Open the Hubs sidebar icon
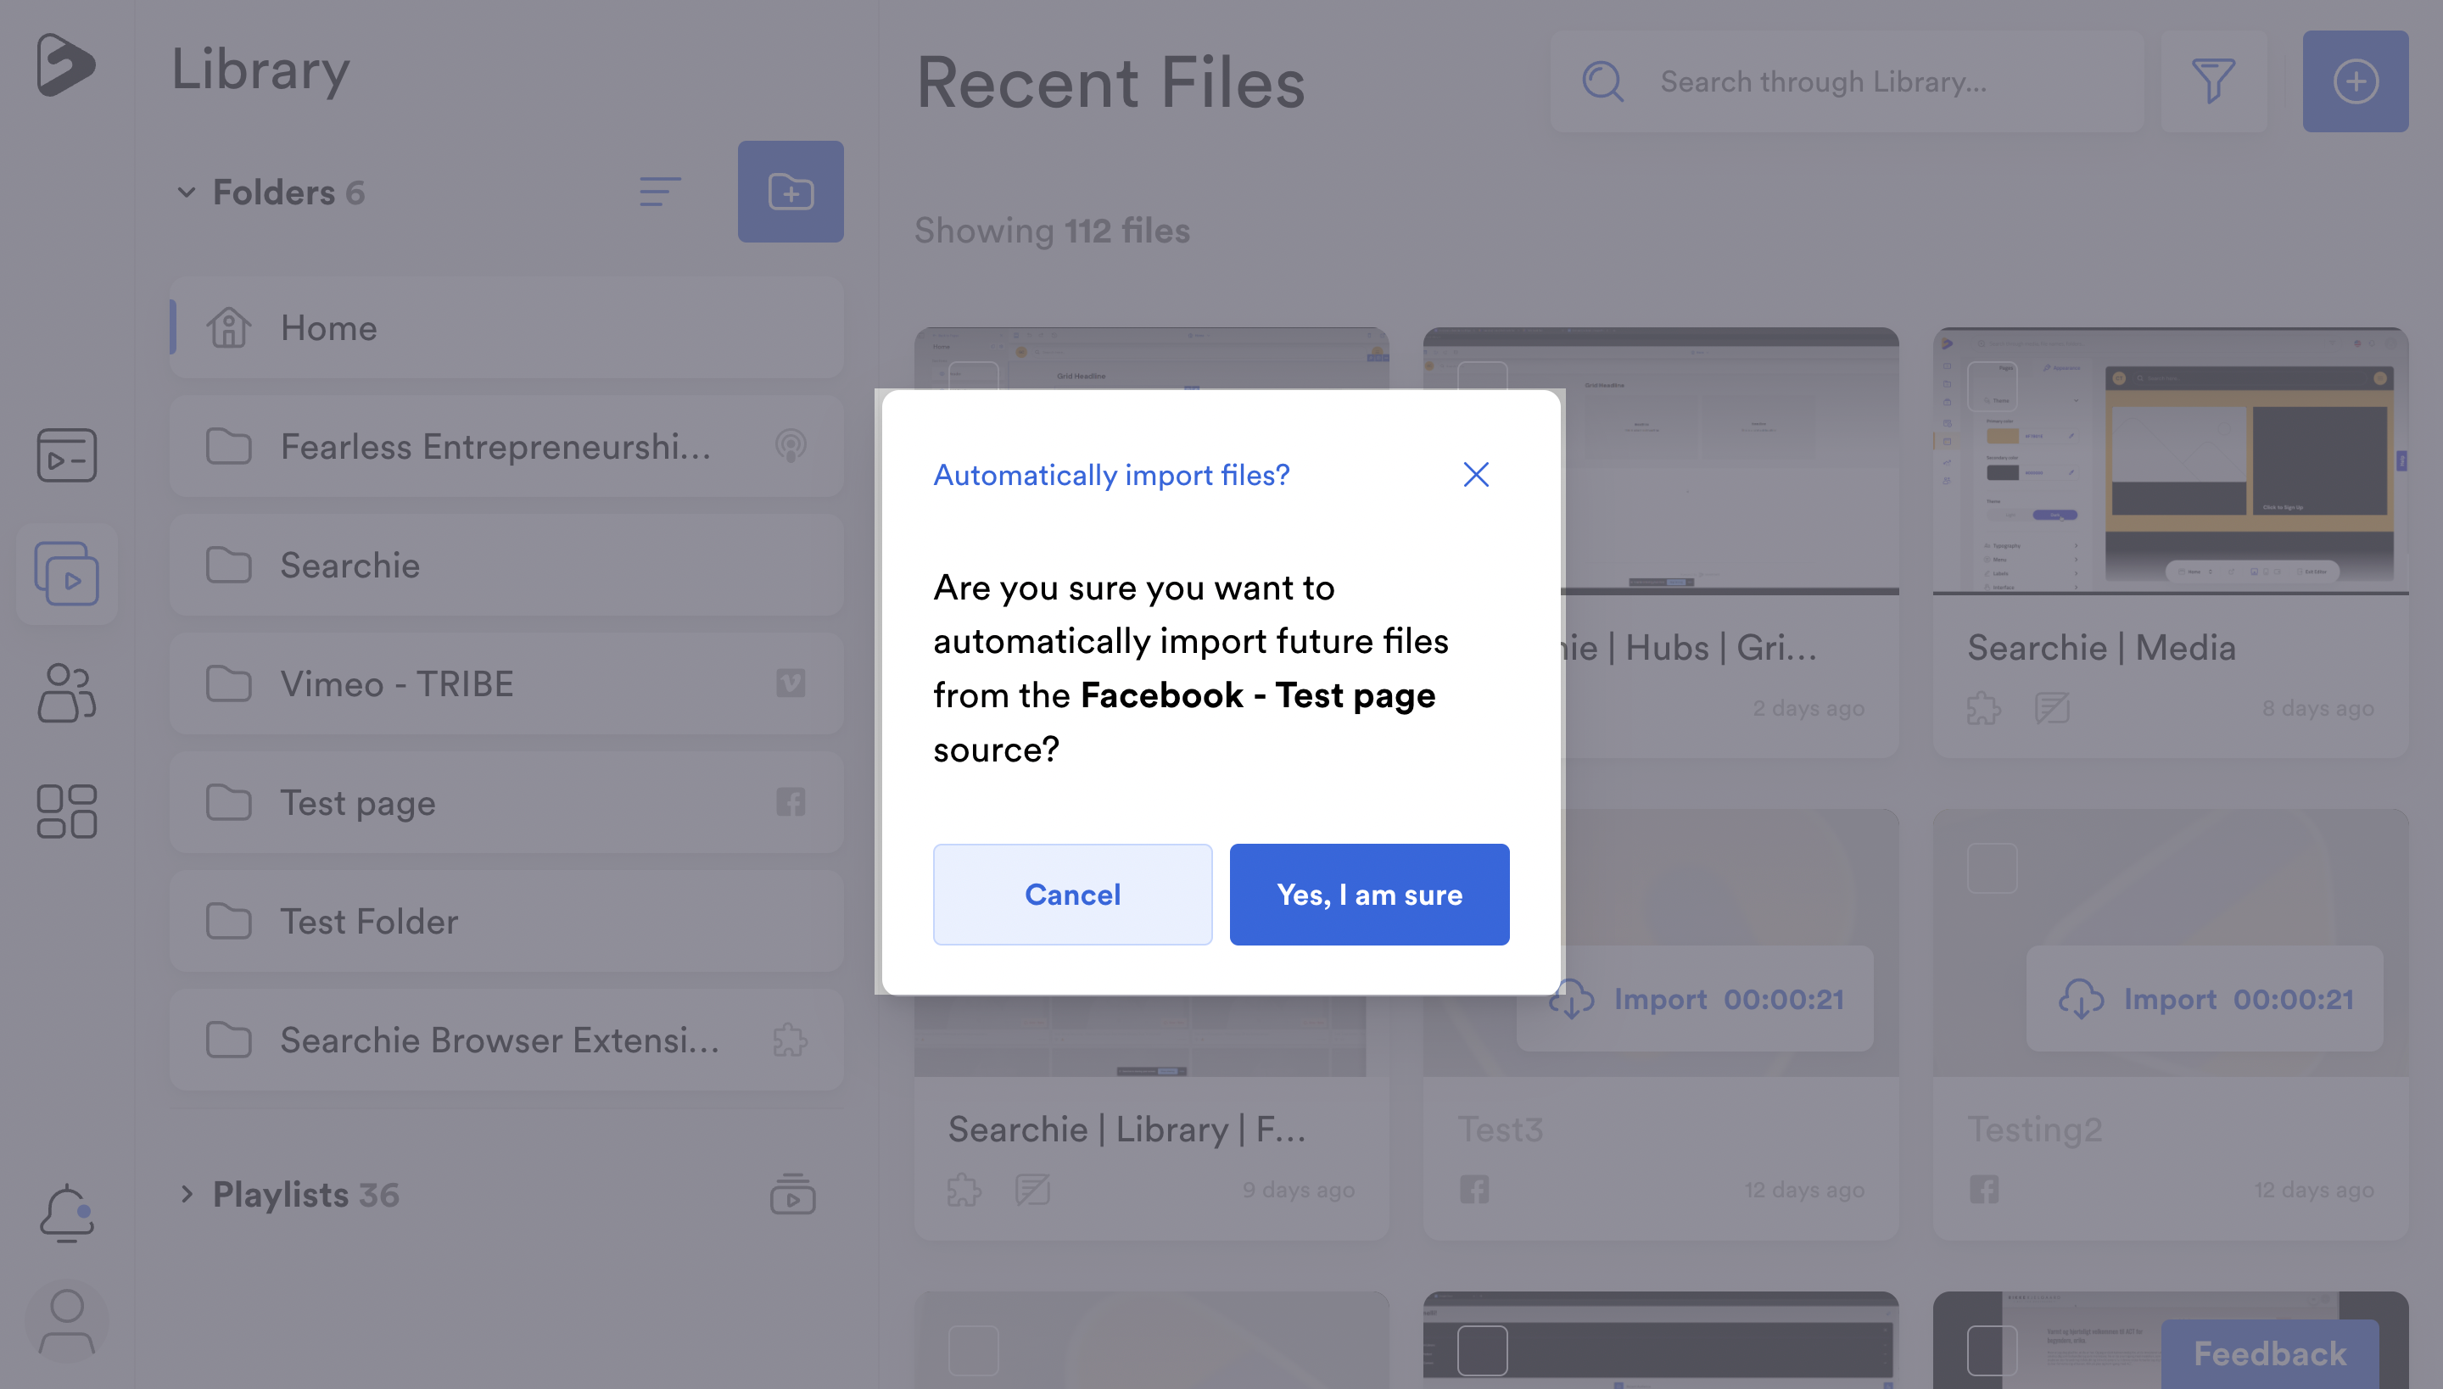This screenshot has width=2443, height=1389. (x=67, y=455)
